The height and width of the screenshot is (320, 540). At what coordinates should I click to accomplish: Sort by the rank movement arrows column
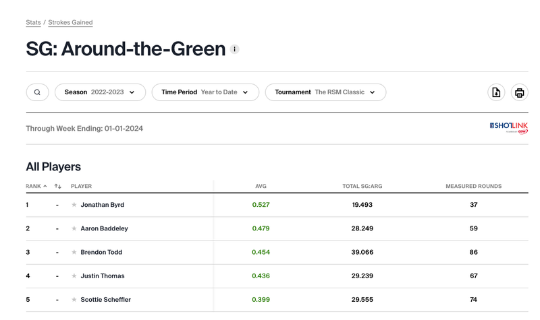(x=57, y=187)
